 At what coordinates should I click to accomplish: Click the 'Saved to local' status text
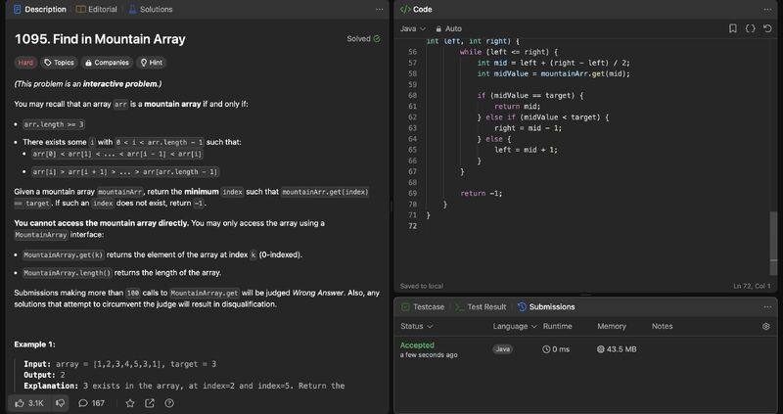422,286
